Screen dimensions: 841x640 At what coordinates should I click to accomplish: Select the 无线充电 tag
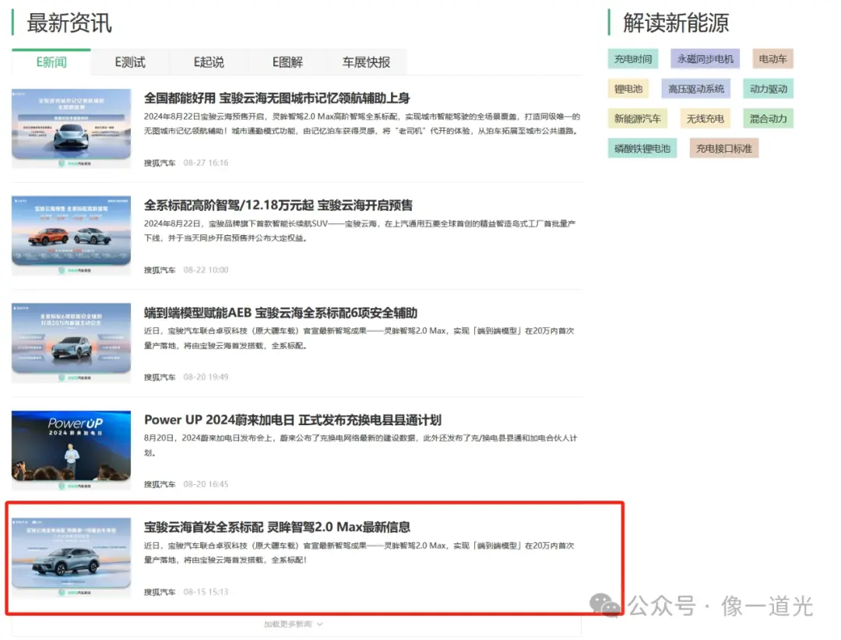705,119
